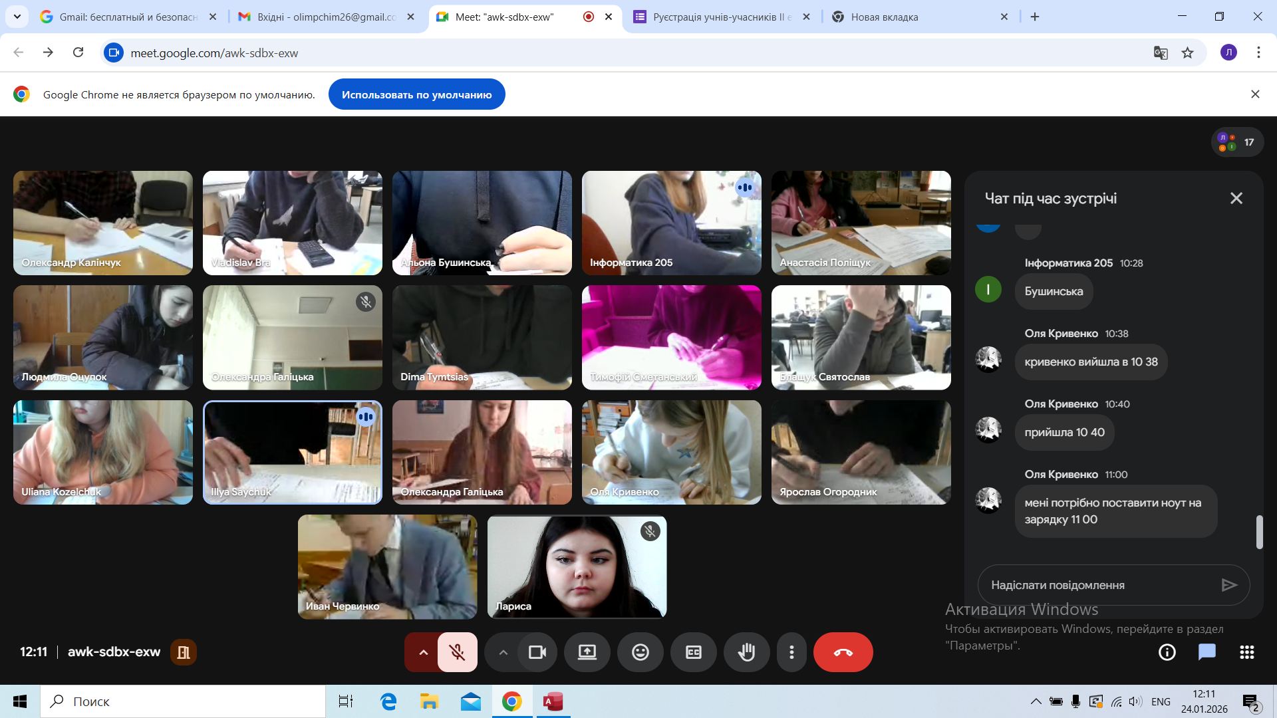Open the emoji reactions button
Viewport: 1277px width, 718px height.
coord(640,652)
